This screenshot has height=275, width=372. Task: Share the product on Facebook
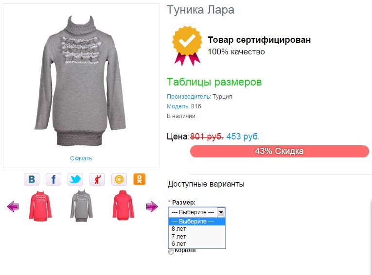[x=53, y=179]
